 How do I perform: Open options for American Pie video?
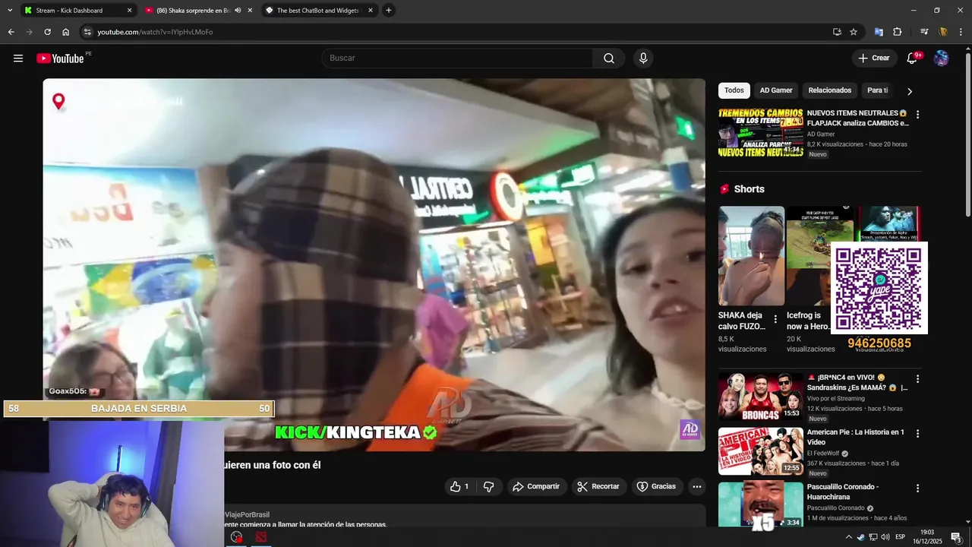pos(917,434)
